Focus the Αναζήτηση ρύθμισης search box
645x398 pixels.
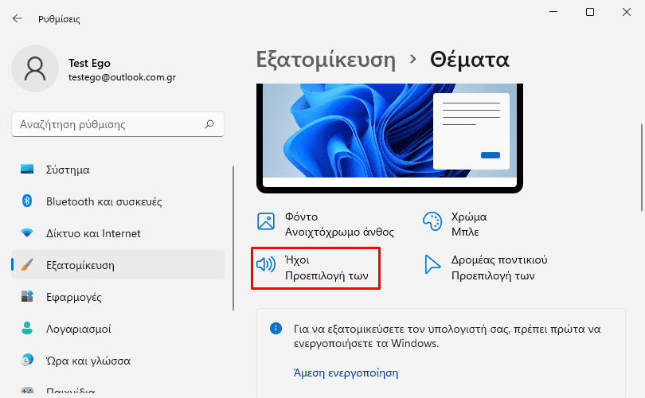click(x=118, y=124)
